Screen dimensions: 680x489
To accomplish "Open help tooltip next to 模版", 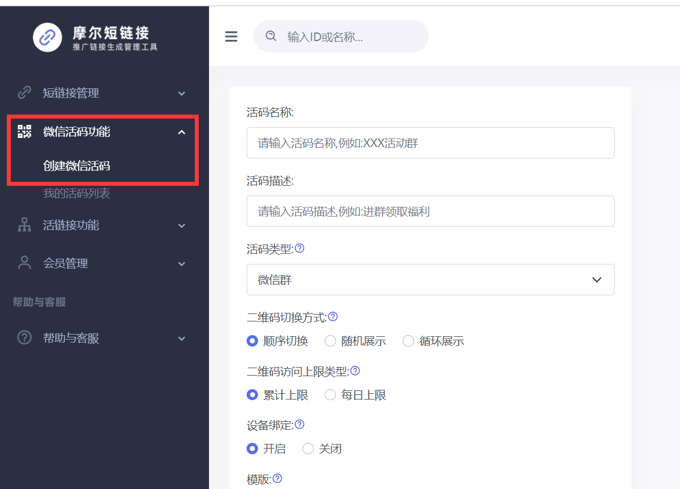I will pos(277,479).
